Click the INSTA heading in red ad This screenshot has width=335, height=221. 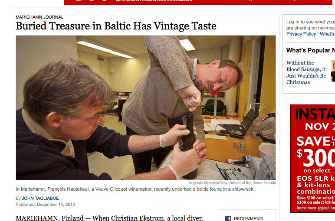click(x=315, y=114)
